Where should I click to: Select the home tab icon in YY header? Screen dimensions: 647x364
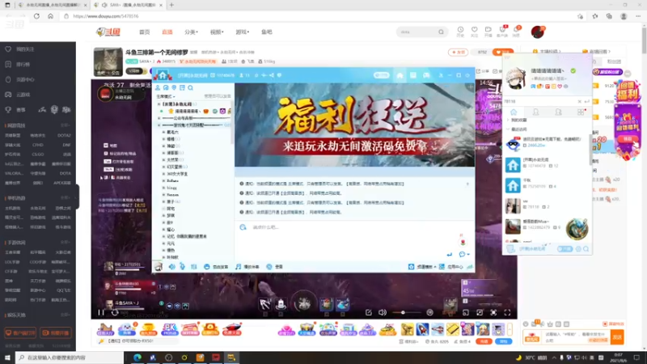click(x=400, y=75)
